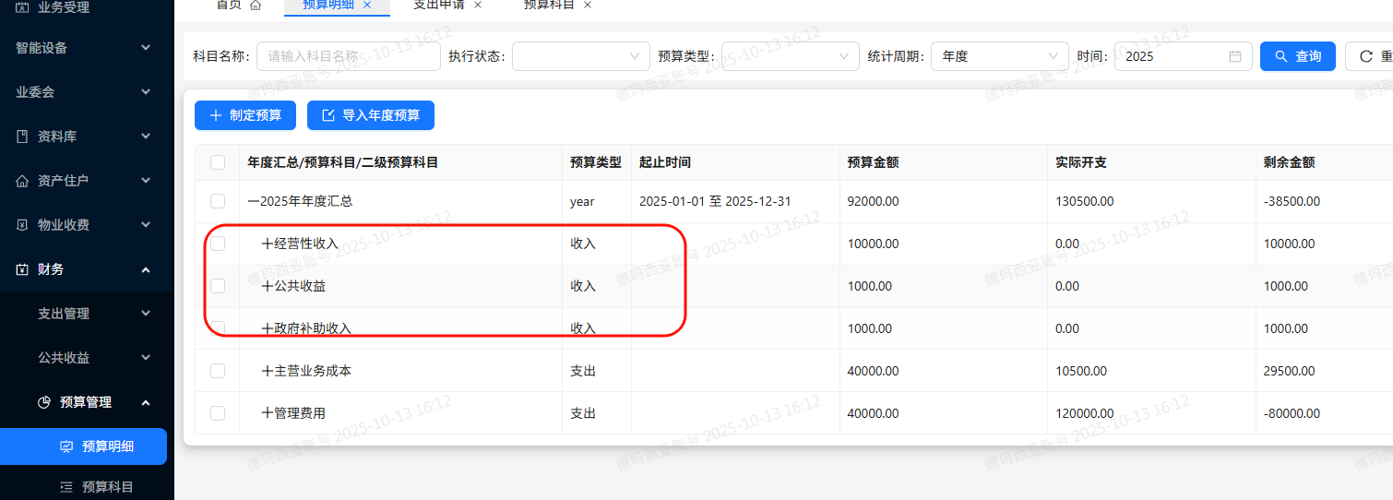Click the home icon on 首页 tab

[256, 5]
